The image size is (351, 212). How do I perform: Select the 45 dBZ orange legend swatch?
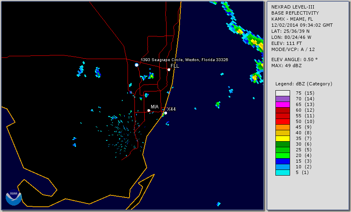pos(283,127)
